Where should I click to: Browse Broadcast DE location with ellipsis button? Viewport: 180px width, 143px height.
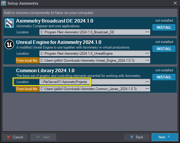click(147, 32)
